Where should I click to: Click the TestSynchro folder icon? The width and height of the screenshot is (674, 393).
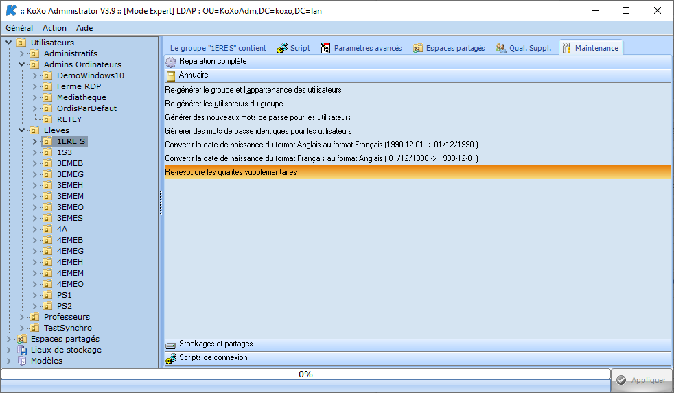(34, 328)
